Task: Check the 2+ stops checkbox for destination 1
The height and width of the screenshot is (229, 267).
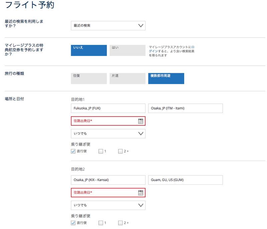Action: 120,151
